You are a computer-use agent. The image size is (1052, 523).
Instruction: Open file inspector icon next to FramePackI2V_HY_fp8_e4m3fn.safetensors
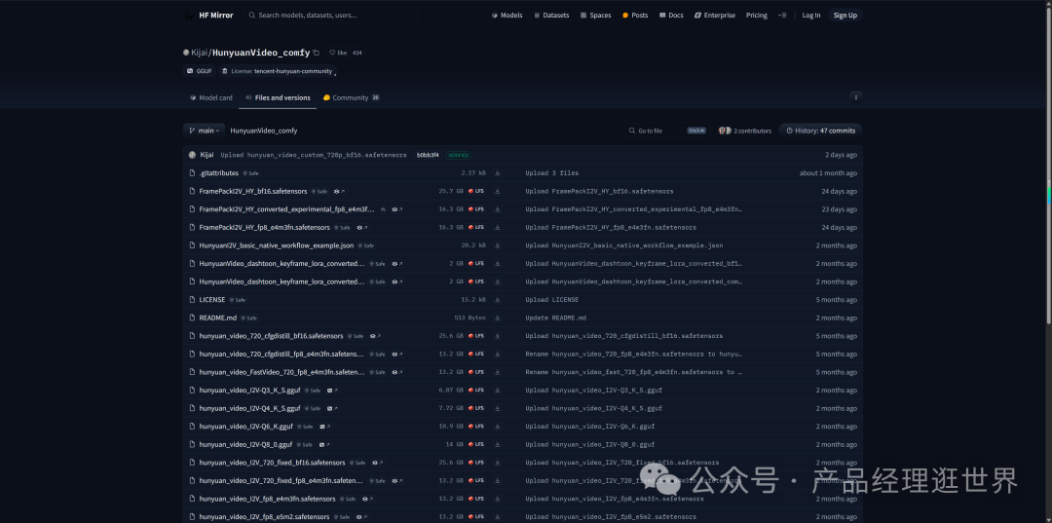coord(361,227)
